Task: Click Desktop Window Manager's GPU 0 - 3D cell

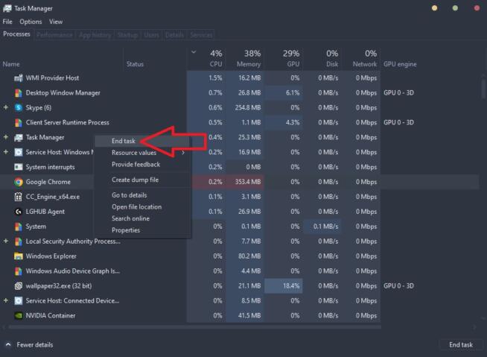Action: tap(398, 92)
